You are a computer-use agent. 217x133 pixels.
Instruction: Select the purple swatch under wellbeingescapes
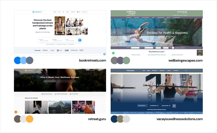(120, 60)
